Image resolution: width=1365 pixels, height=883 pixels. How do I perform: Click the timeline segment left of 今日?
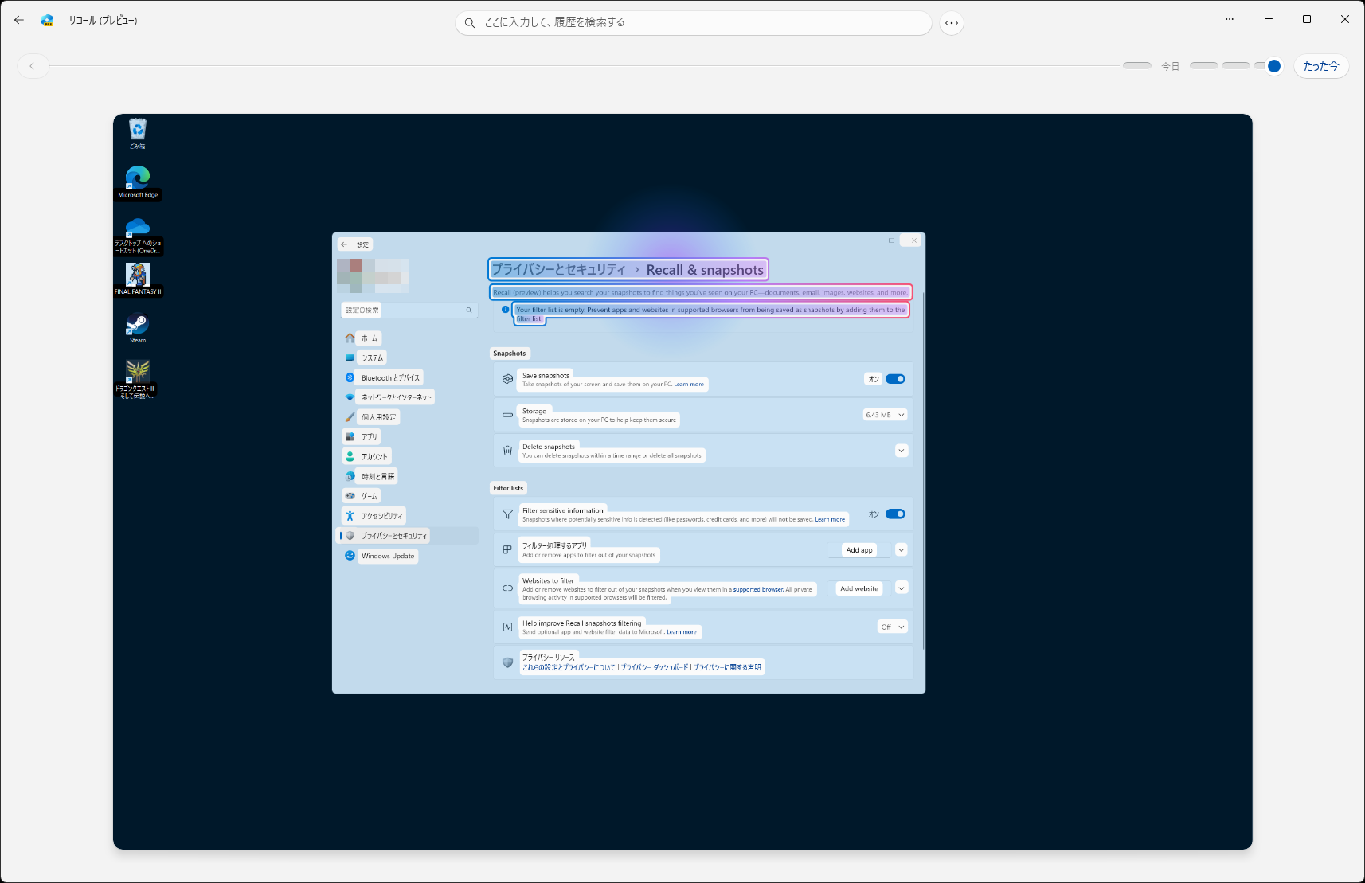(x=1137, y=65)
